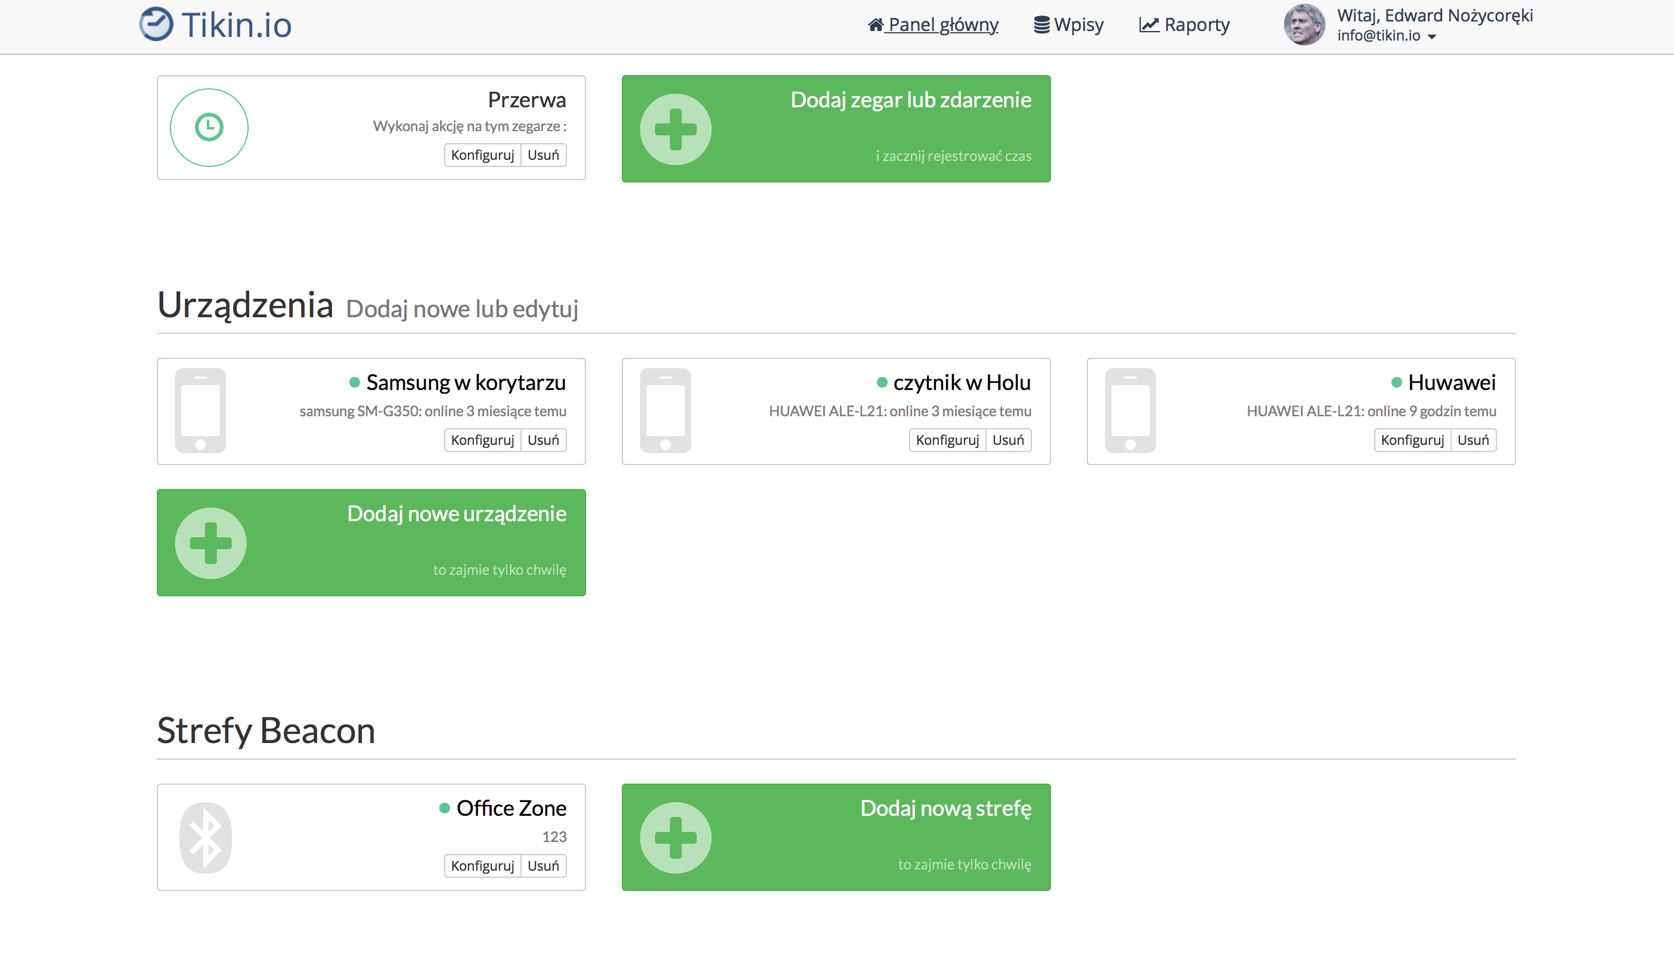Click 'i zacznij rejestrować czas' subtitle
1674x978 pixels.
pos(953,156)
